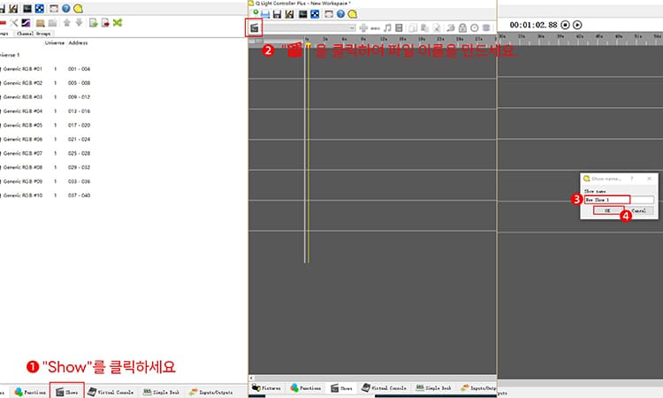Image resolution: width=663 pixels, height=398 pixels.
Task: Click the Show name input field
Action: pyautogui.click(x=619, y=200)
